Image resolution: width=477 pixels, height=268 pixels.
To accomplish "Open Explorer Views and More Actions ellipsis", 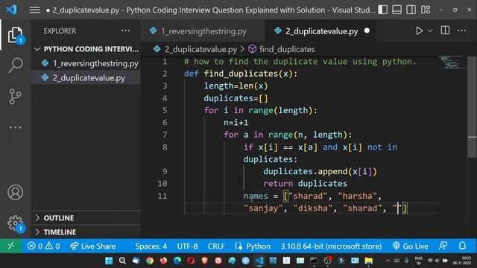I will [125, 31].
